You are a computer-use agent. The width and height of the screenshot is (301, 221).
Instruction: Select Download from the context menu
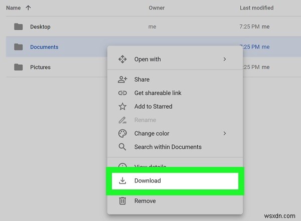tap(147, 180)
